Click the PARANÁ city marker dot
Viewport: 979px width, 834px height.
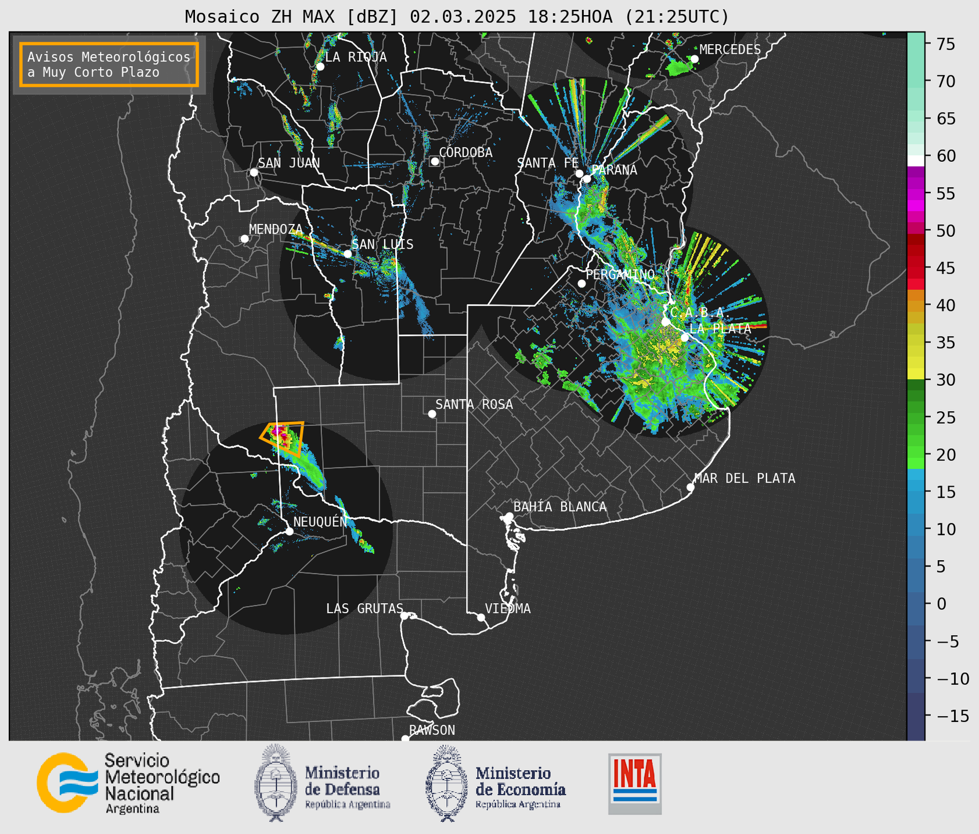tap(587, 179)
